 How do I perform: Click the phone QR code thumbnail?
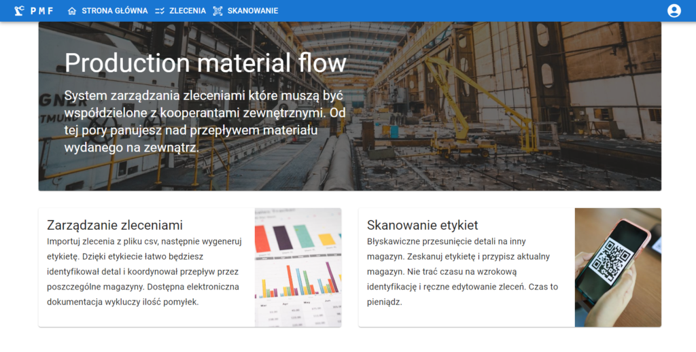pos(617,267)
